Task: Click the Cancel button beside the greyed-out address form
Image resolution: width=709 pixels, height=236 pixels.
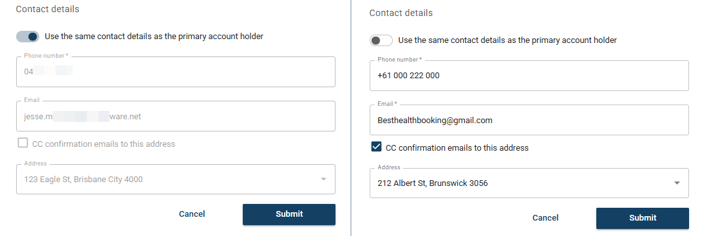Action: tap(192, 214)
